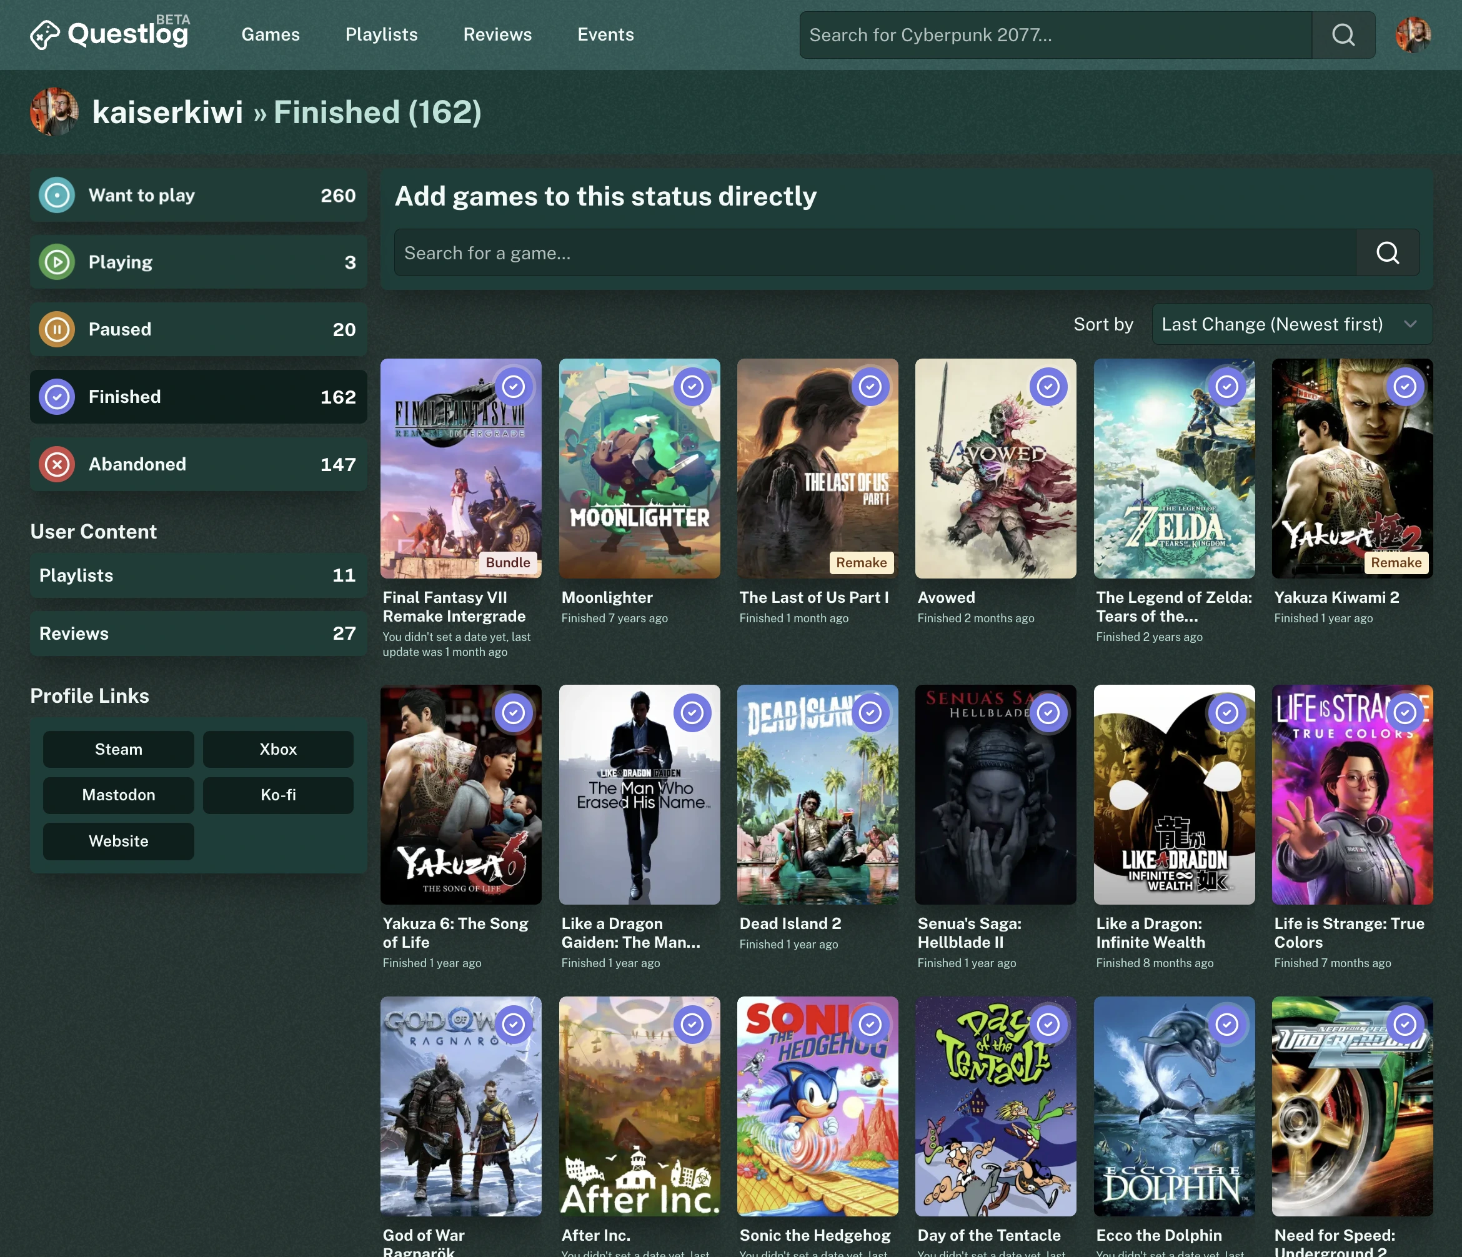Toggle finished badge on The Last of Us cover
The width and height of the screenshot is (1462, 1257).
[870, 387]
